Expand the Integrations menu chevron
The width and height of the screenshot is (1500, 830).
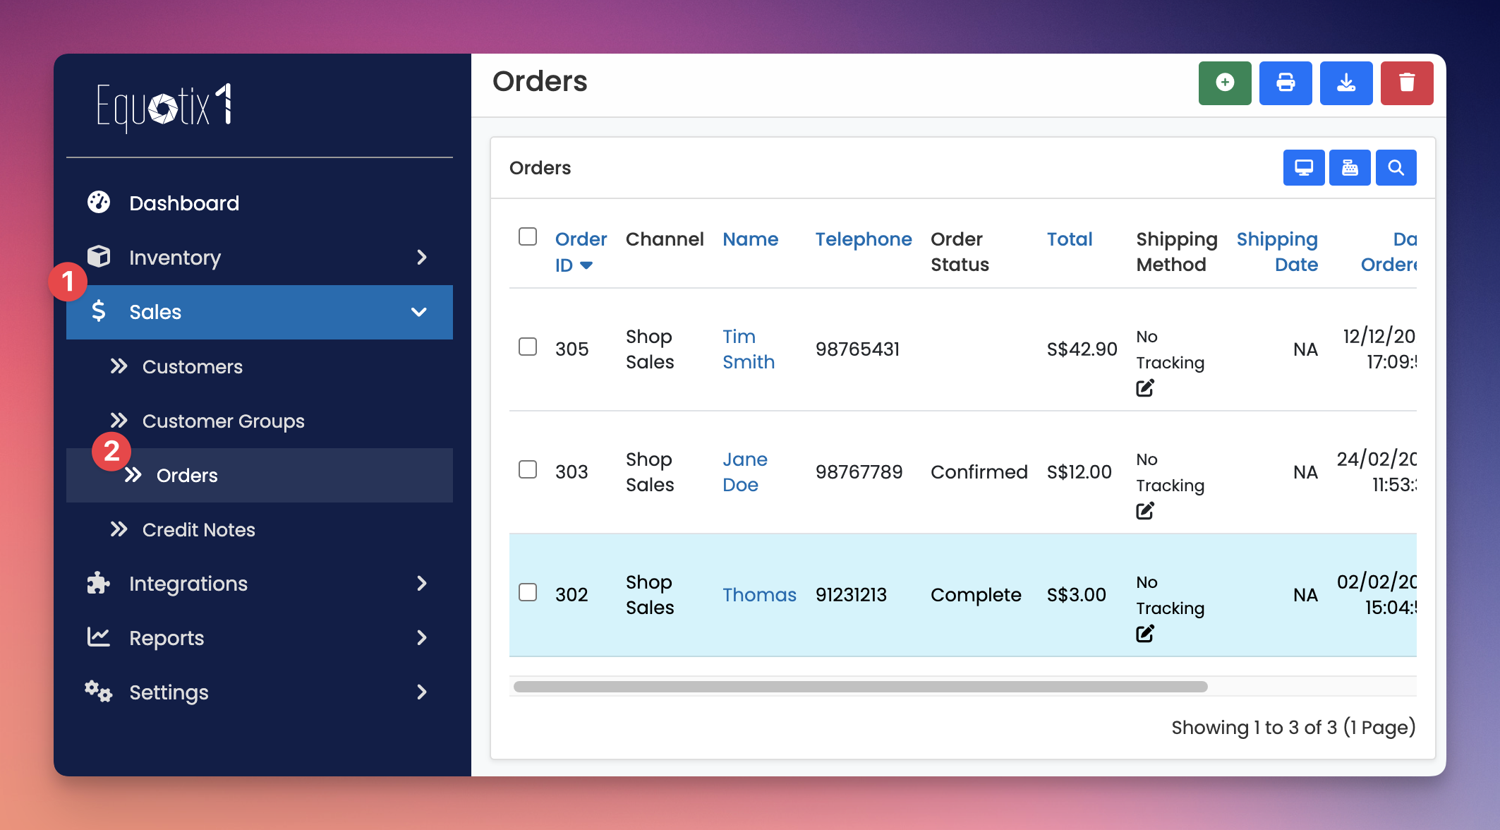click(x=422, y=584)
